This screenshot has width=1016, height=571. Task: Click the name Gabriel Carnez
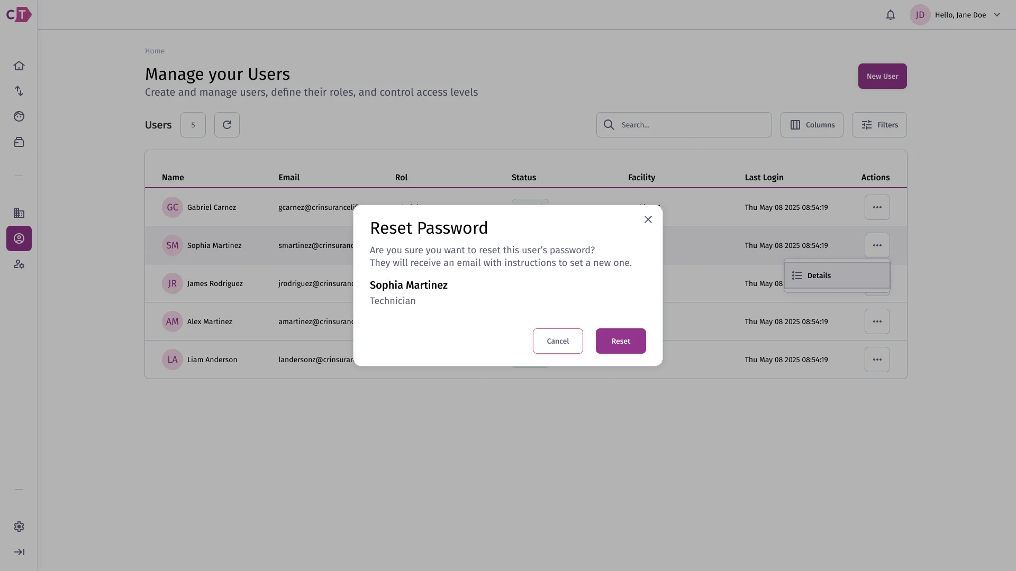212,207
